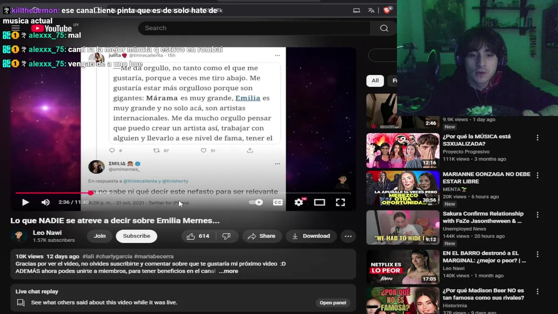
Task: Click the browser translate icon
Action: [371, 10]
